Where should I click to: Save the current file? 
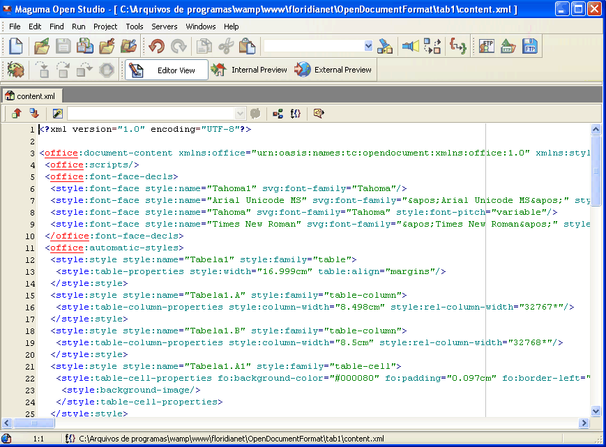click(x=62, y=45)
